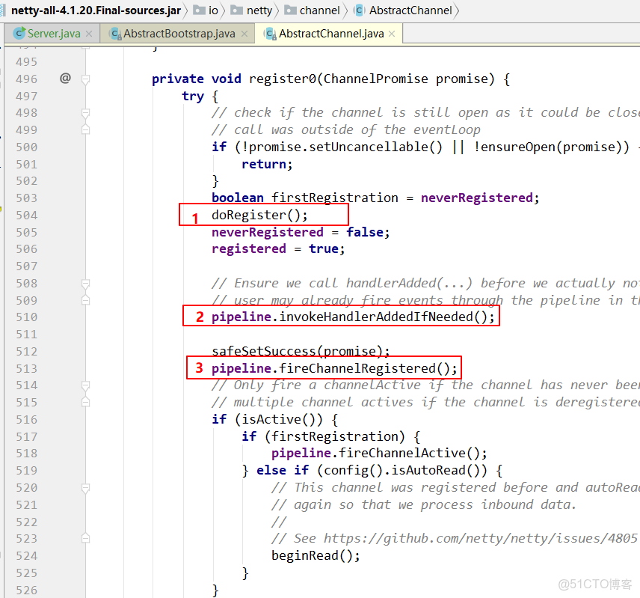The width and height of the screenshot is (640, 598).
Task: Click line number 513 in the gutter
Action: [26, 369]
